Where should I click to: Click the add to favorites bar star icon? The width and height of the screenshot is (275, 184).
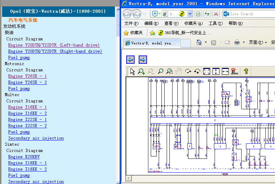point(153,33)
